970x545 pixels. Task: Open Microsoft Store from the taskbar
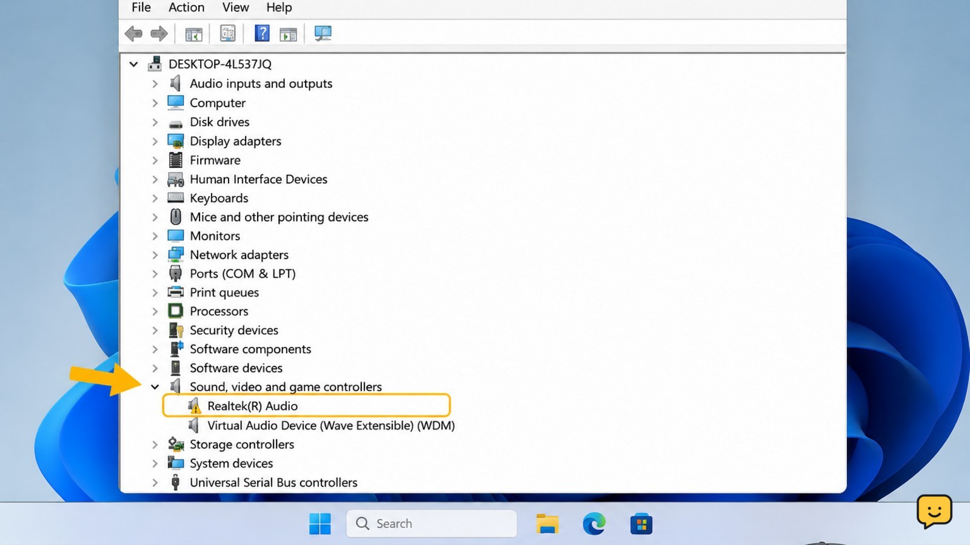(x=641, y=524)
